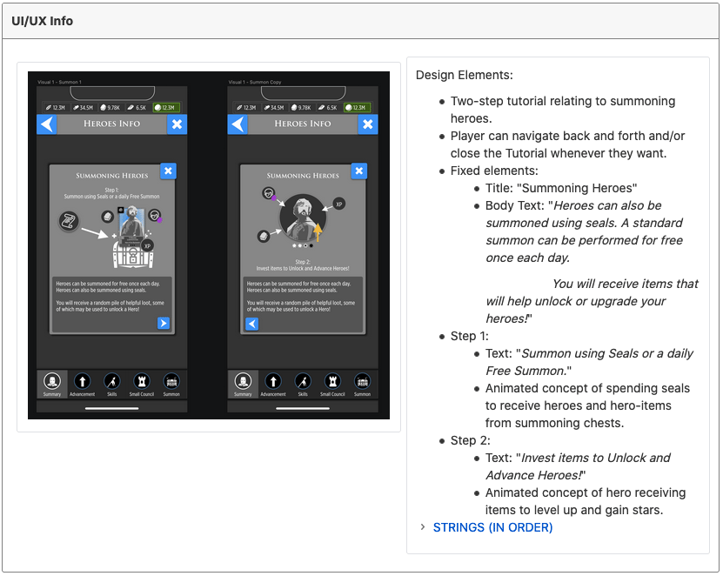Select Summary tab in left mockup

52,384
